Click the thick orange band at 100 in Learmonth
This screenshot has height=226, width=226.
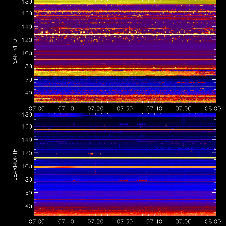[125, 167]
